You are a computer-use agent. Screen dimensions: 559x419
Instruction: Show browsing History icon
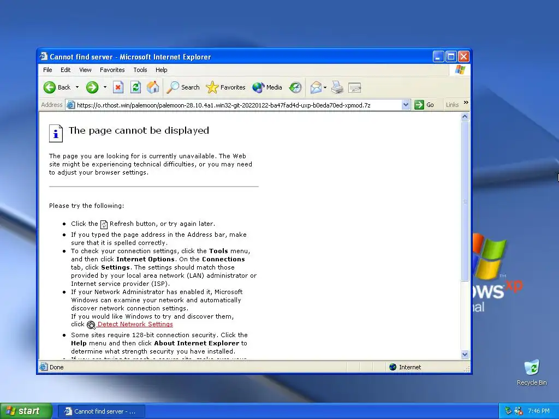pyautogui.click(x=295, y=87)
